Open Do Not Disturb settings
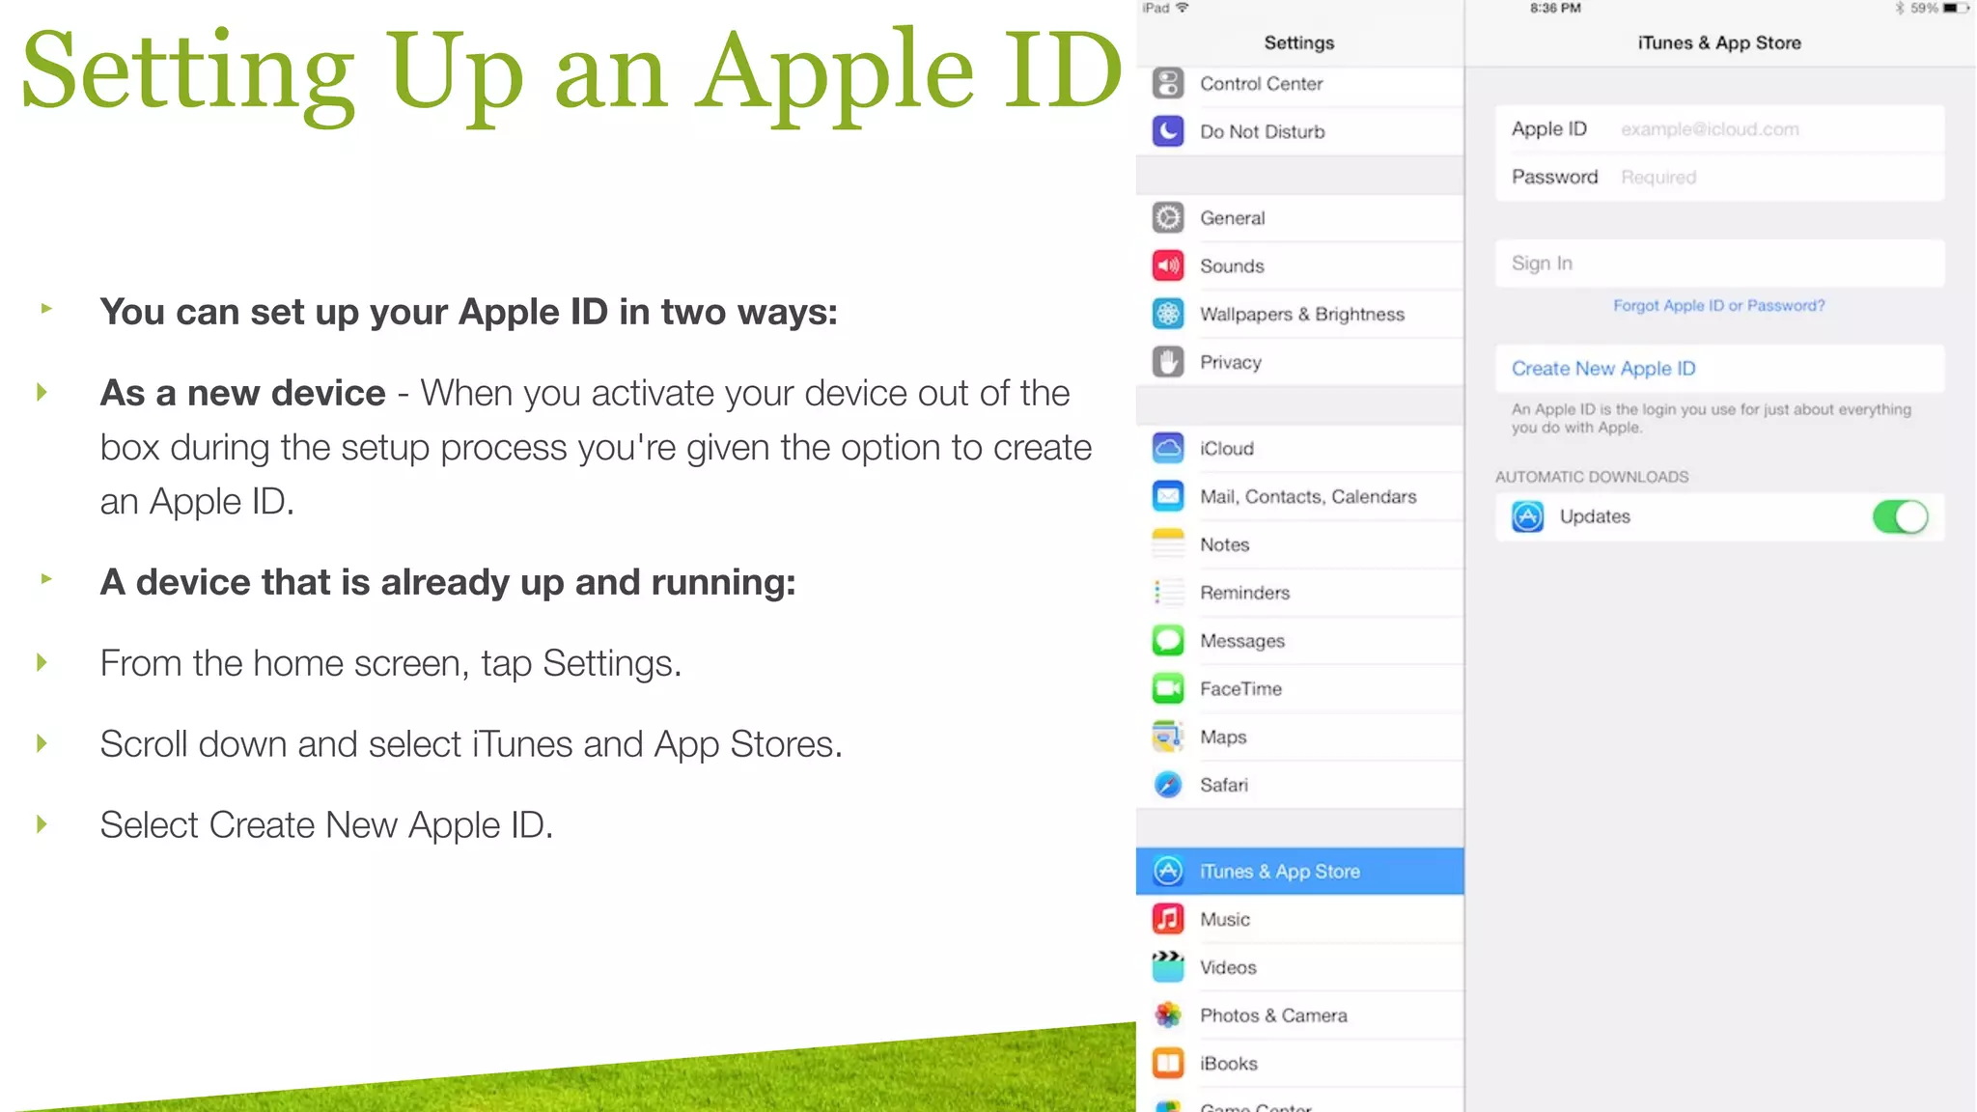The image size is (1977, 1112). click(1300, 131)
